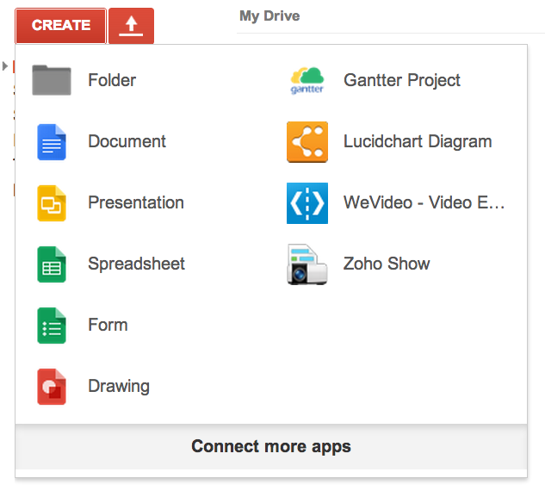Click the green Spreadsheet icon

tap(52, 264)
